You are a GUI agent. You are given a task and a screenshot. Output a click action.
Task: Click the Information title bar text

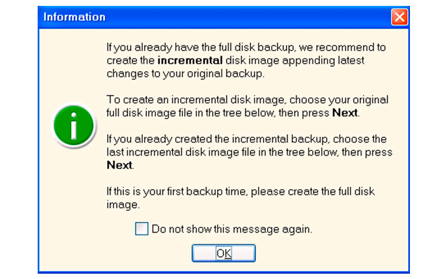pos(75,17)
